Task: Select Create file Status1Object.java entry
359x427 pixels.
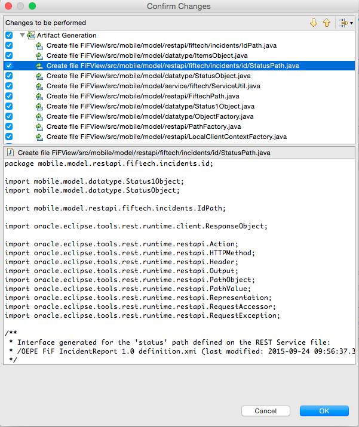Action: (x=151, y=106)
